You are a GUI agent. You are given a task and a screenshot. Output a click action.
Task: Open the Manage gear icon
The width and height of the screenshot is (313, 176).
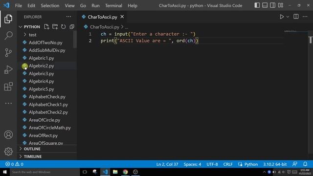[8, 152]
